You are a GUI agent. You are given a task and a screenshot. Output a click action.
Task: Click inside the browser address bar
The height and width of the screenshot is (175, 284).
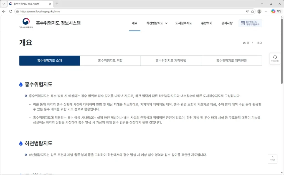pyautogui.click(x=83, y=11)
